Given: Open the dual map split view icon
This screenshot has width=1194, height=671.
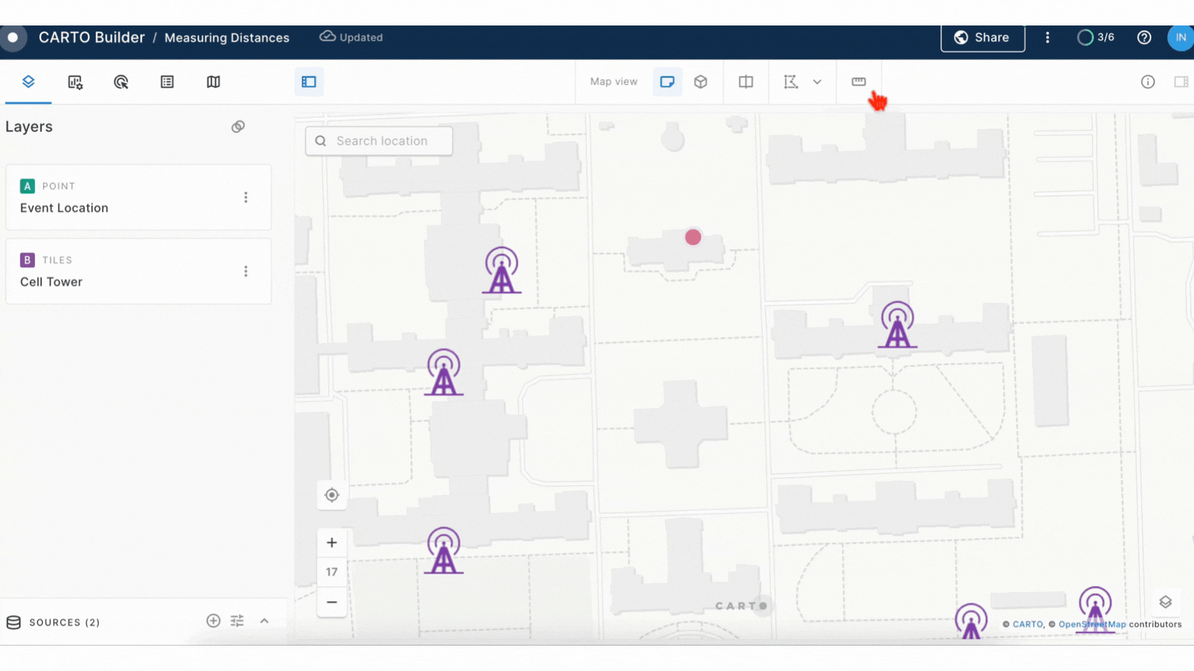Looking at the screenshot, I should (x=746, y=81).
